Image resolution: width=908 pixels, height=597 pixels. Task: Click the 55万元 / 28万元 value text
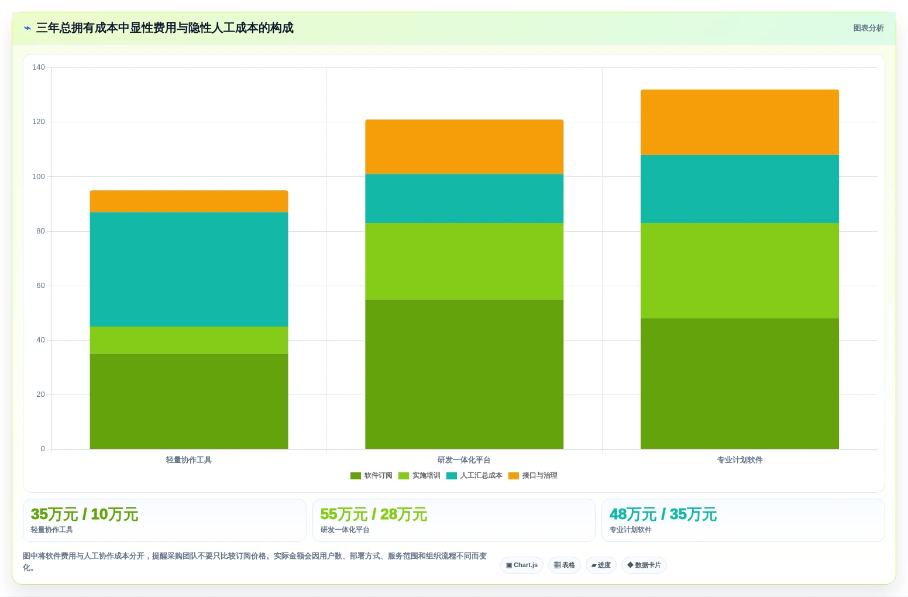pyautogui.click(x=374, y=514)
